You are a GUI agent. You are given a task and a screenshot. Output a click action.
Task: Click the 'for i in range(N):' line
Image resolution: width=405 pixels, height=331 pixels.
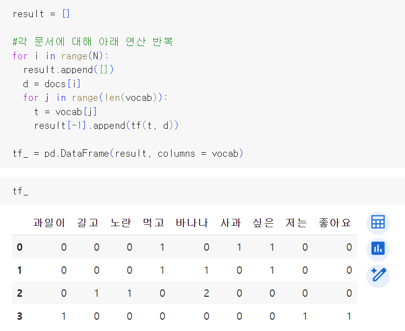[60, 56]
